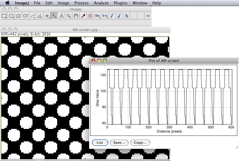Open the more tools chevron menu
This screenshot has width=239, height=161.
148,16
